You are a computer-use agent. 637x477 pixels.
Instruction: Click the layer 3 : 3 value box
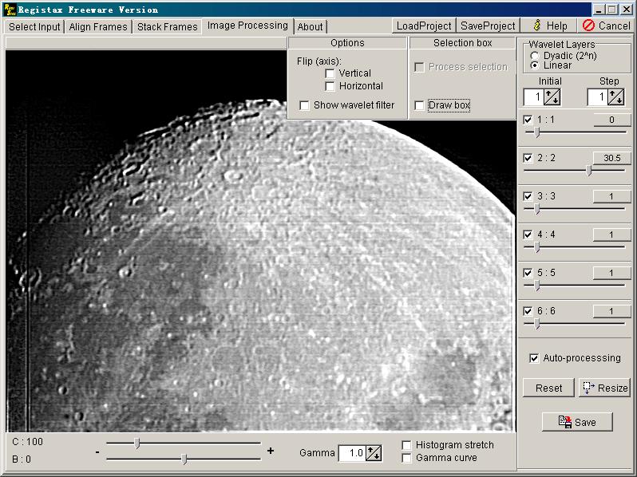pos(611,196)
